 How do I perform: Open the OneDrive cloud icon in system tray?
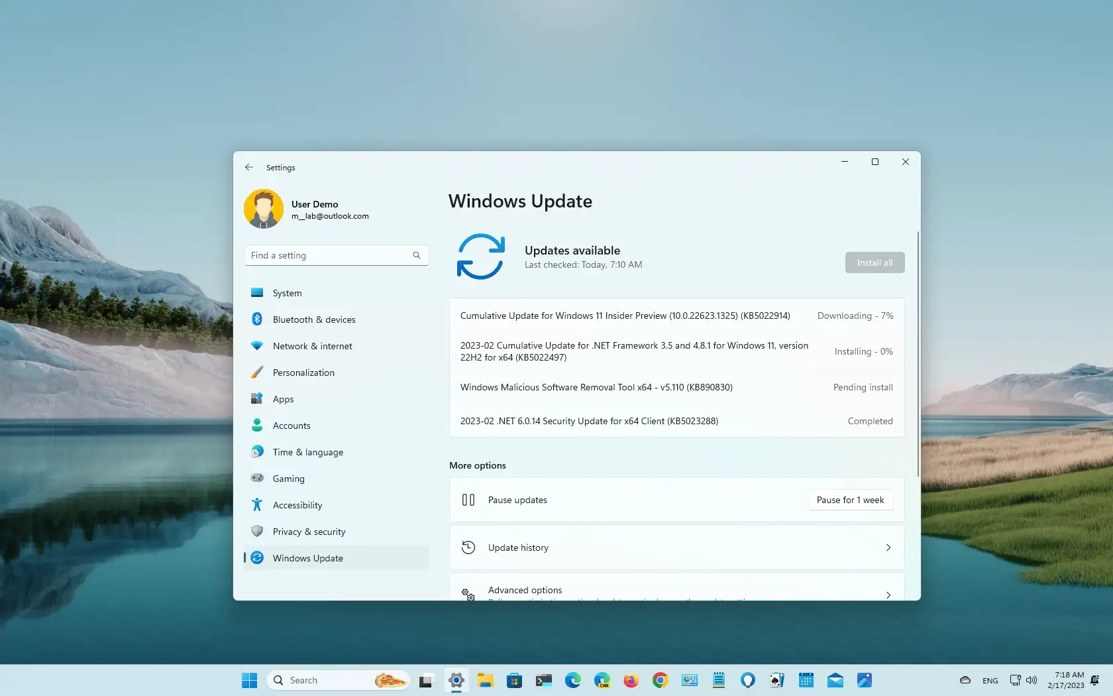coord(964,680)
